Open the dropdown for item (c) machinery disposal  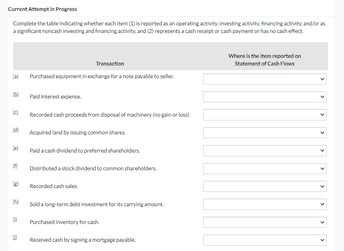tap(264, 115)
